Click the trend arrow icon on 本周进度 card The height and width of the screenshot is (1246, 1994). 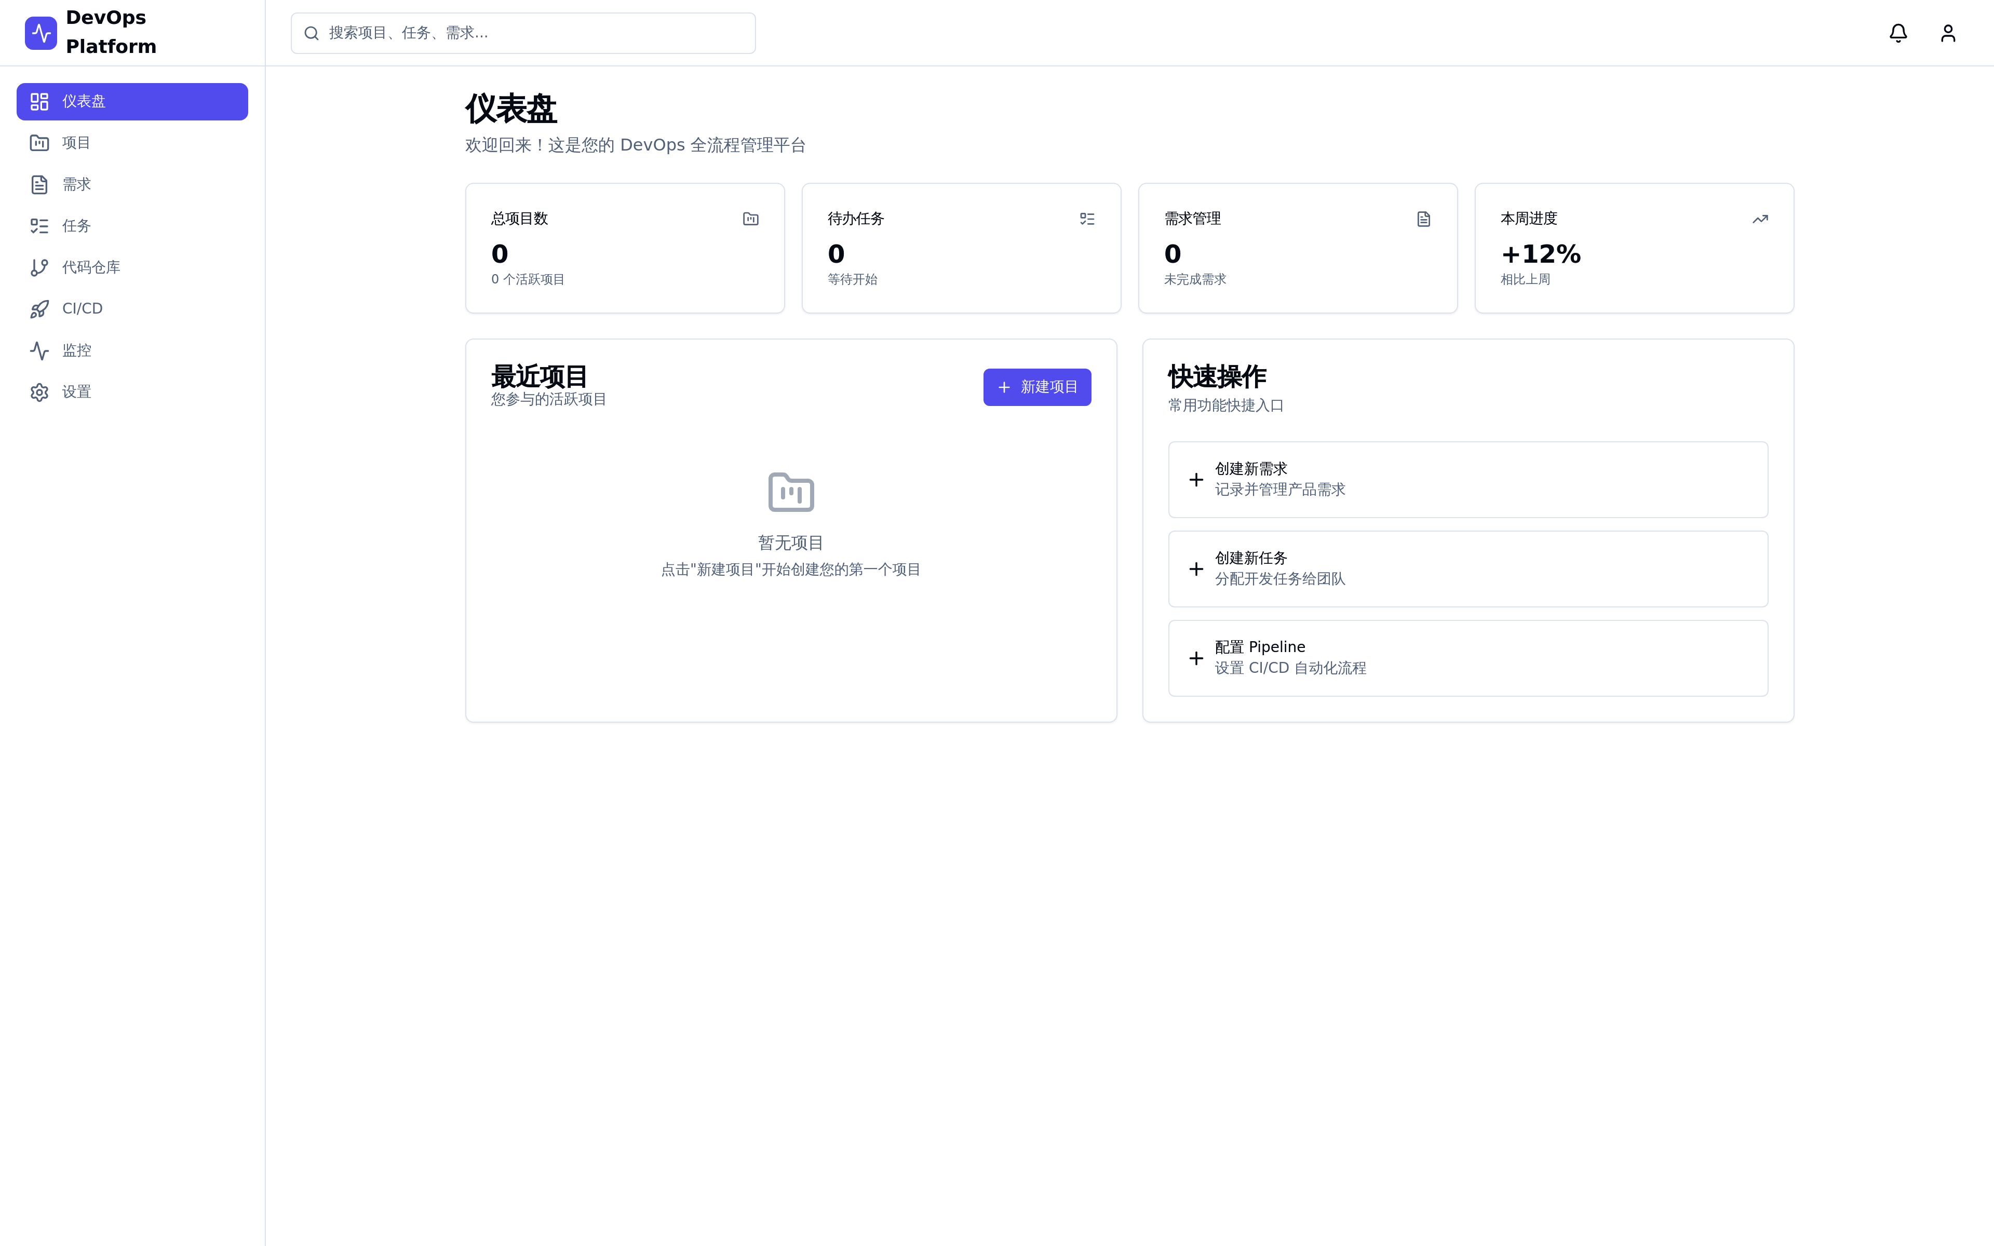point(1759,219)
